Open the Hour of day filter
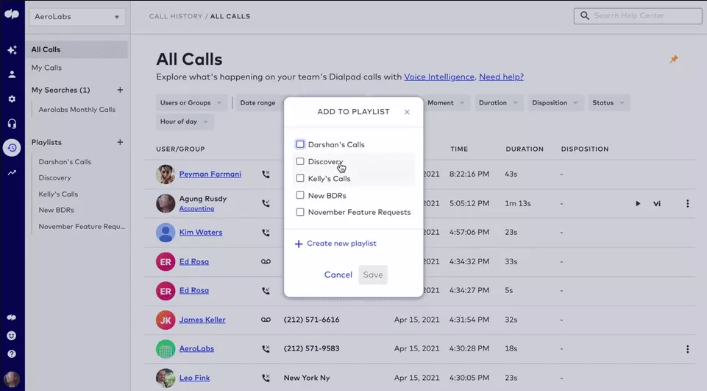Screen dimensions: 707x391 pos(184,121)
